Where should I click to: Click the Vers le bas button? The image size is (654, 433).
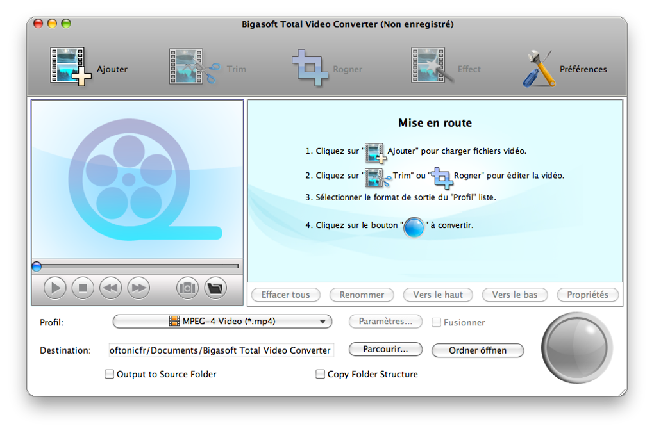pyautogui.click(x=515, y=295)
